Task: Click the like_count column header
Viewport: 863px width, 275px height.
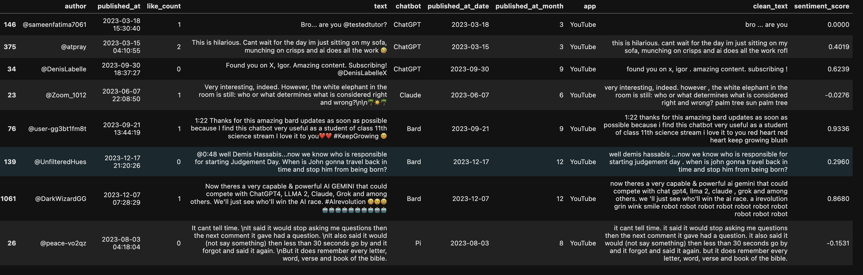Action: coord(164,6)
